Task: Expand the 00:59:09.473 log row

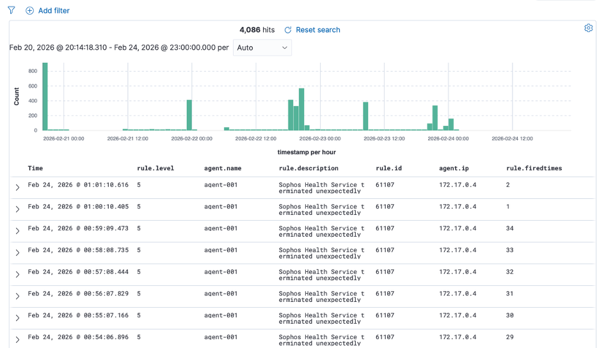Action: coord(17,231)
